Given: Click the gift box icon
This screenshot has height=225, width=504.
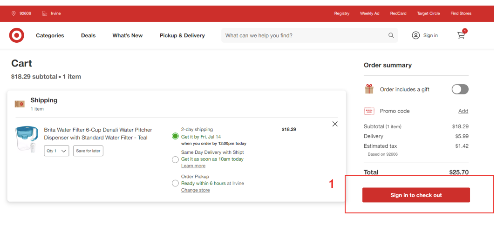Looking at the screenshot, I should click(x=369, y=89).
